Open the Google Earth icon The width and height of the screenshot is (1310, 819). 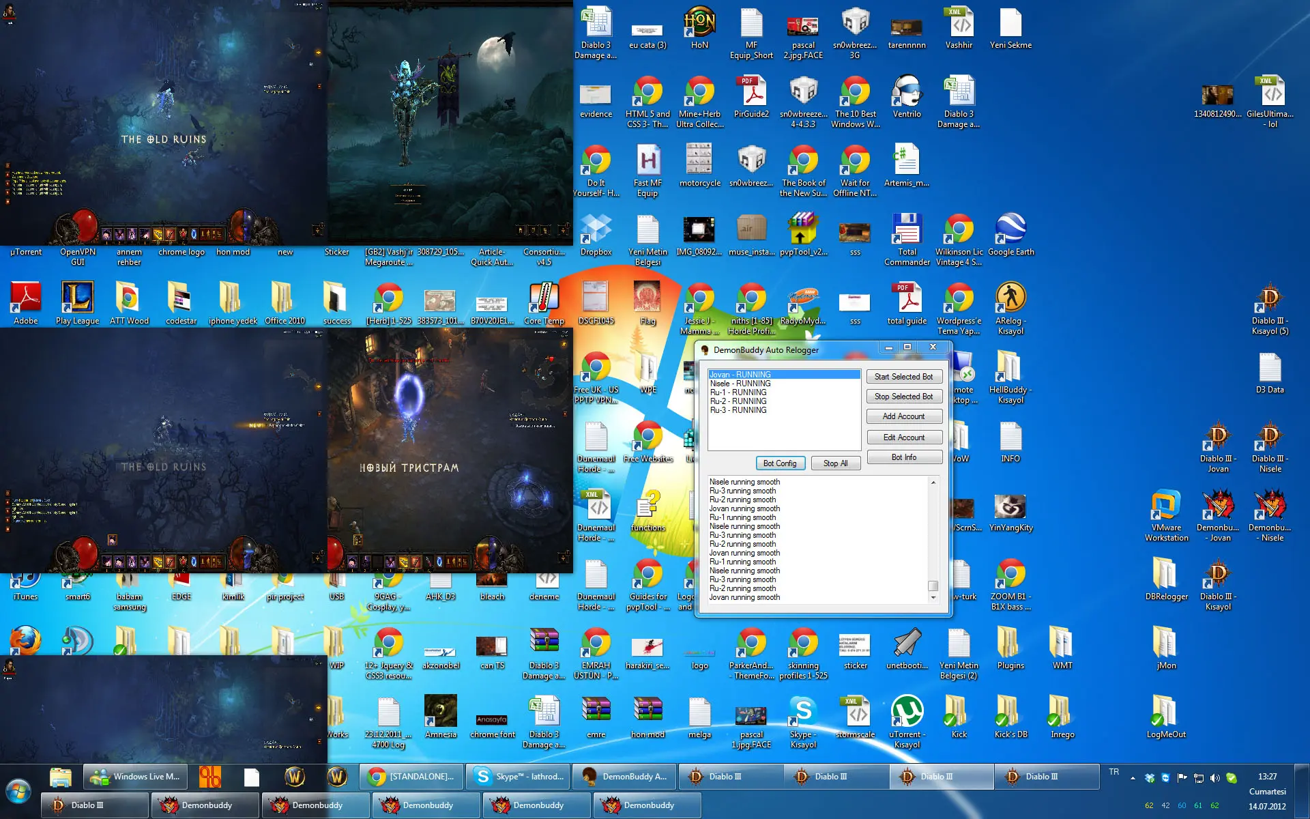[x=1010, y=234]
